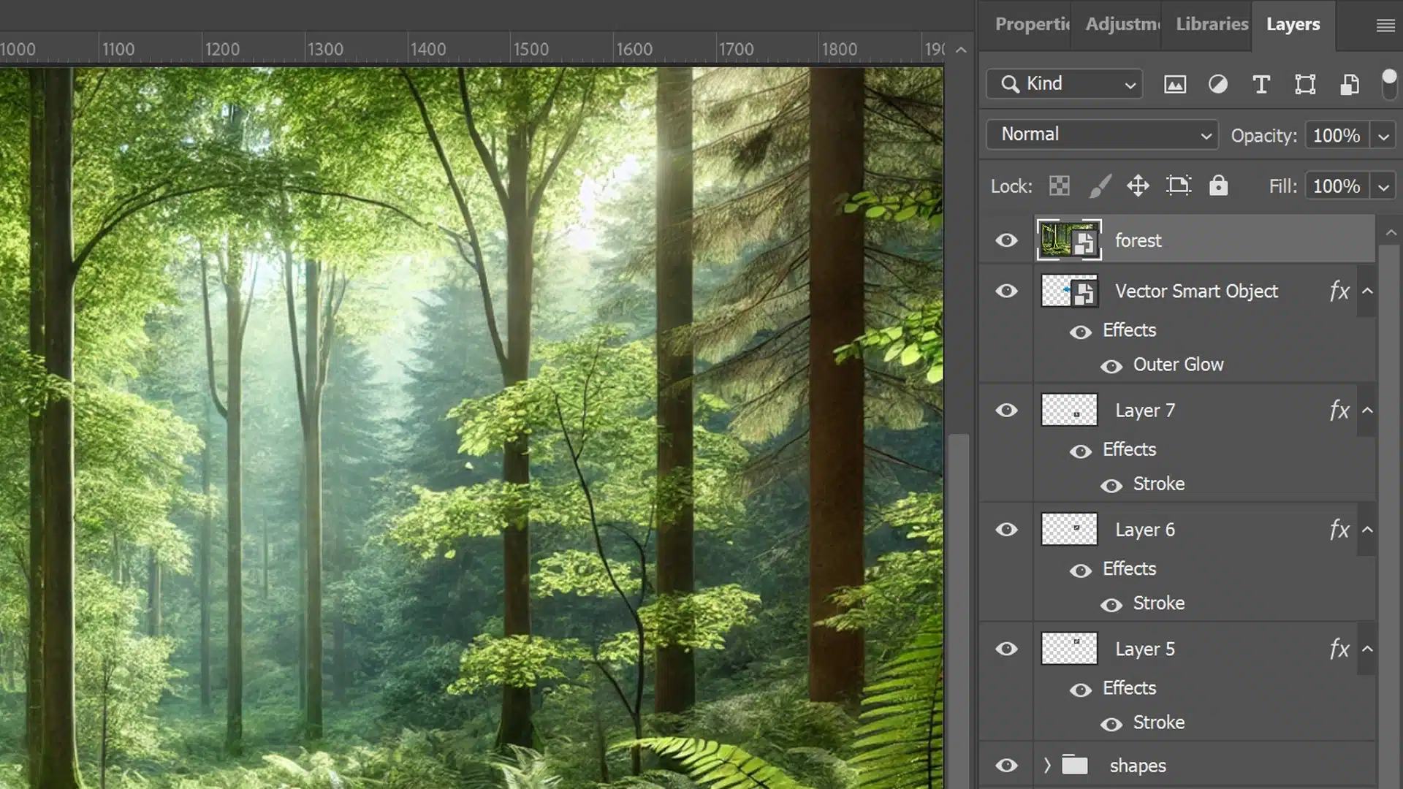Collapse Vector Smart Object effects list
This screenshot has width=1403, height=789.
point(1367,291)
